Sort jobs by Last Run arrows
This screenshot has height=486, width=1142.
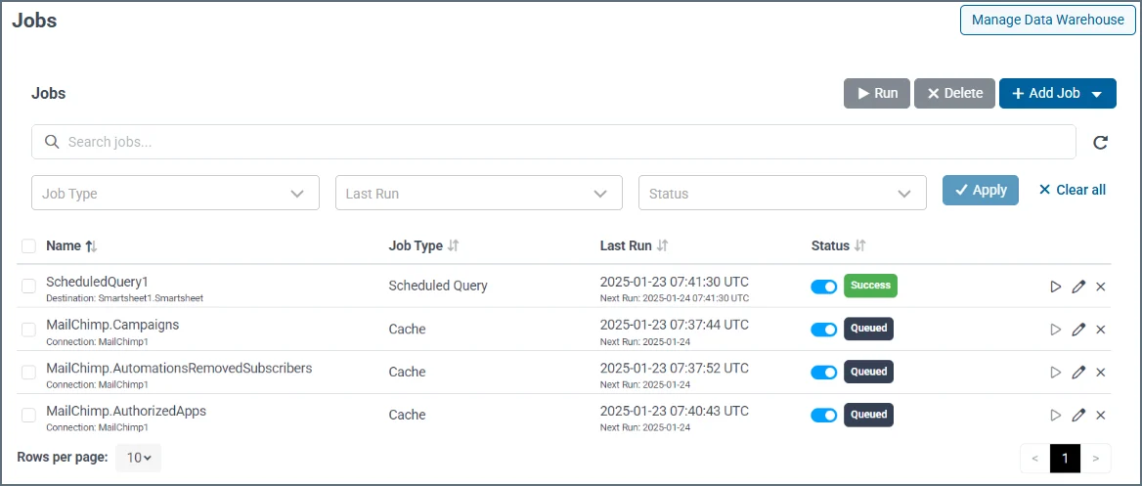point(662,246)
